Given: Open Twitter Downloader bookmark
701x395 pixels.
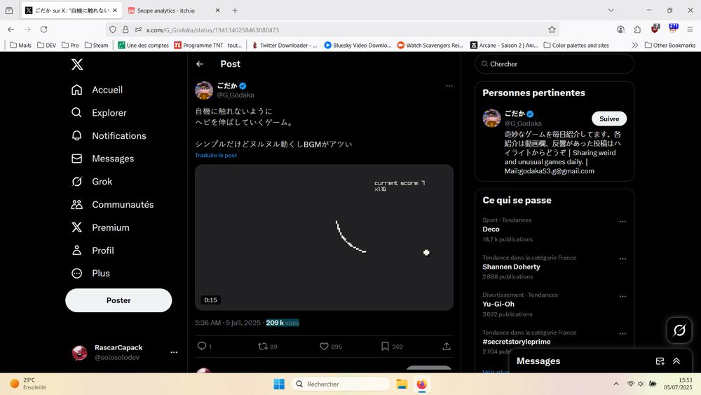Looking at the screenshot, I should tap(285, 45).
